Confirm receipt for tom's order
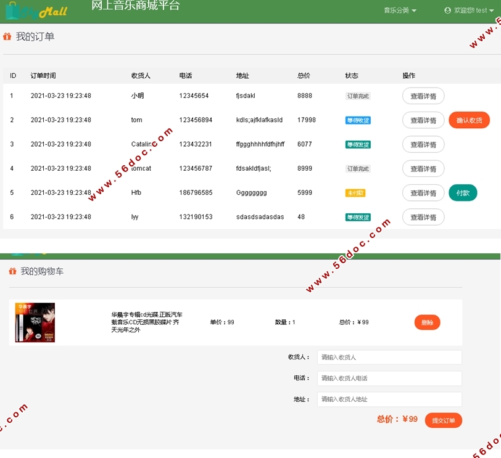The height and width of the screenshot is (458, 501). (x=469, y=120)
